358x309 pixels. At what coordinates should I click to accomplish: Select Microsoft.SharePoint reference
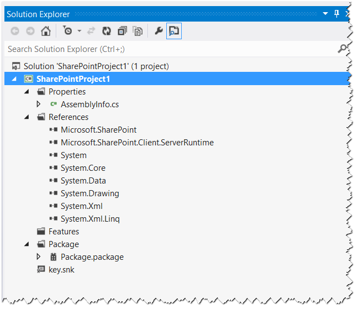[99, 130]
